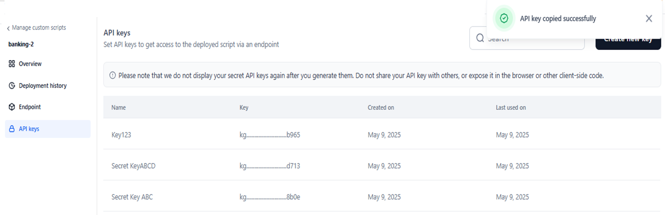
Task: Click the masked key ending in 8b0e
Action: 270,197
